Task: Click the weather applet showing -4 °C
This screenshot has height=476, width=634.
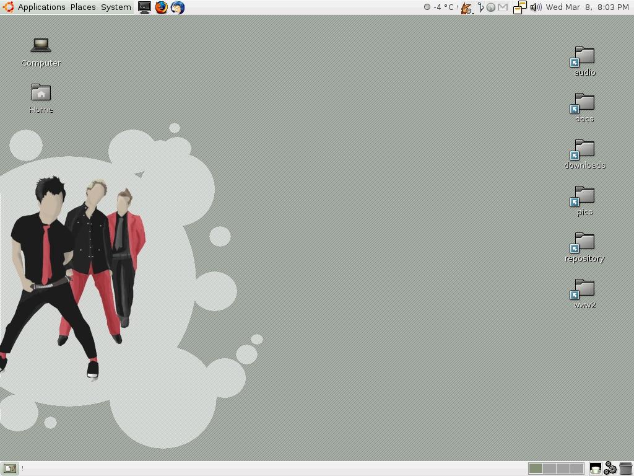Action: 439,7
